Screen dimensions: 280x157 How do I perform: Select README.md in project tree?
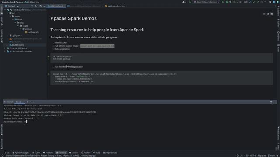point(17,45)
